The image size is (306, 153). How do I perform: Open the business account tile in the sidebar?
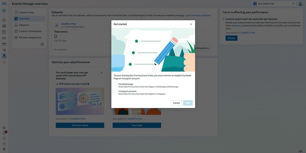click(4, 11)
